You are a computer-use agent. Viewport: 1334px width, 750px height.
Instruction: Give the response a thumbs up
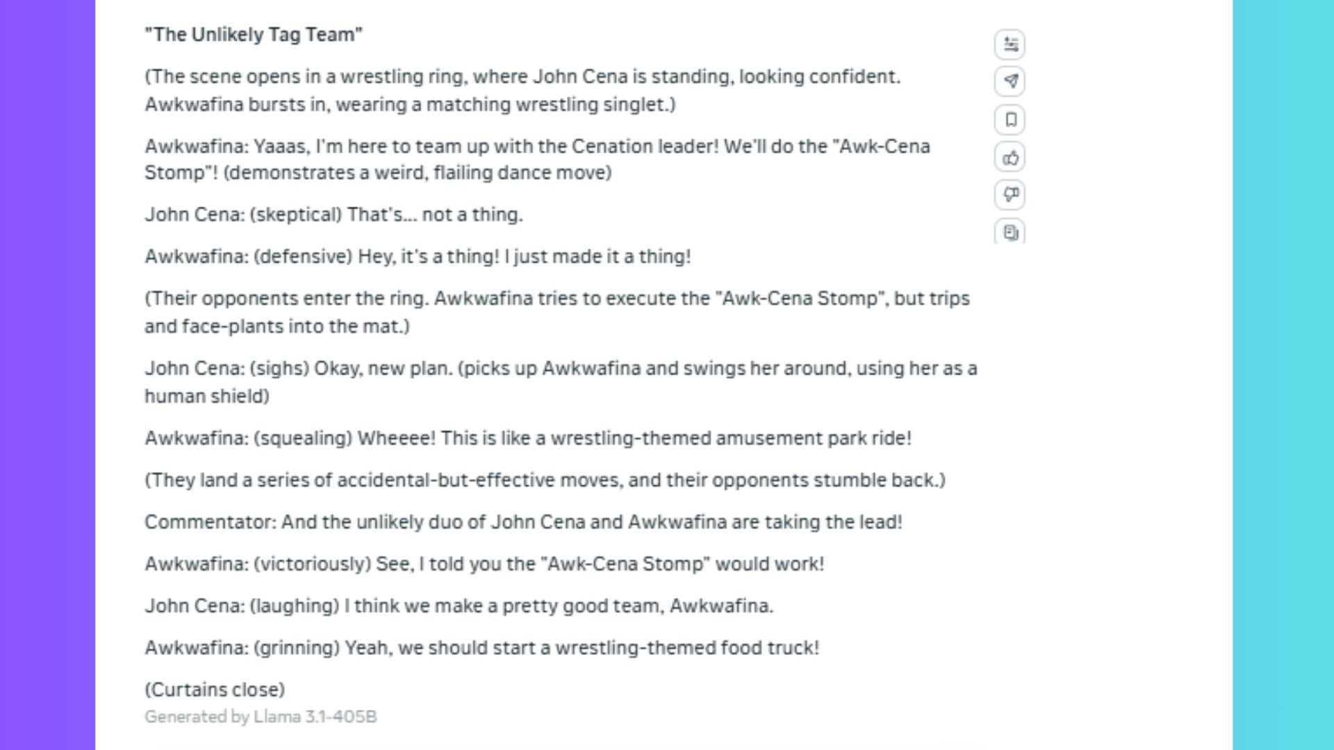1010,158
